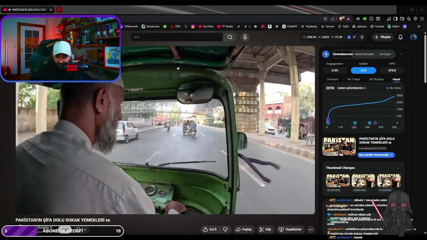
Task: Click the Paylaş share button
Action: pyautogui.click(x=244, y=229)
